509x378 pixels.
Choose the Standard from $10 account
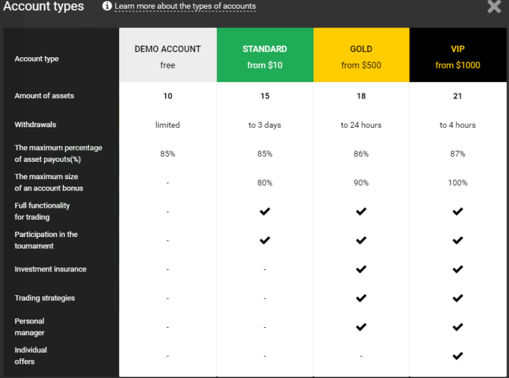click(x=265, y=55)
